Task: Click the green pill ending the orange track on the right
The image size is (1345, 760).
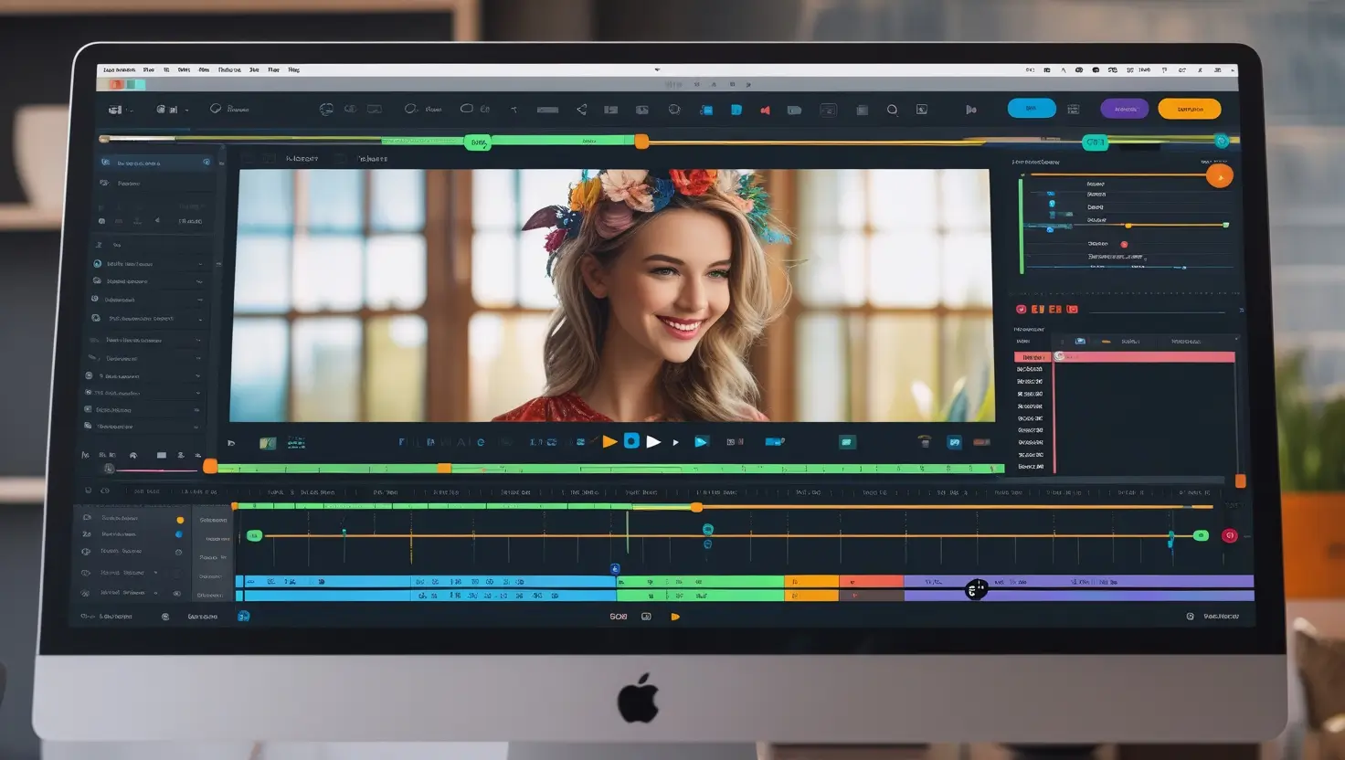Action: pyautogui.click(x=1201, y=535)
